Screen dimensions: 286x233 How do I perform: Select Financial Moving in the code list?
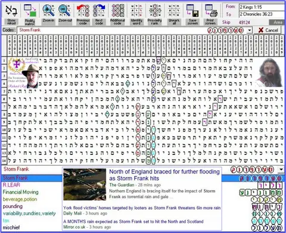pyautogui.click(x=20, y=192)
